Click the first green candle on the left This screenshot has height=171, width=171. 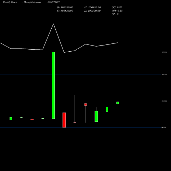11,119
